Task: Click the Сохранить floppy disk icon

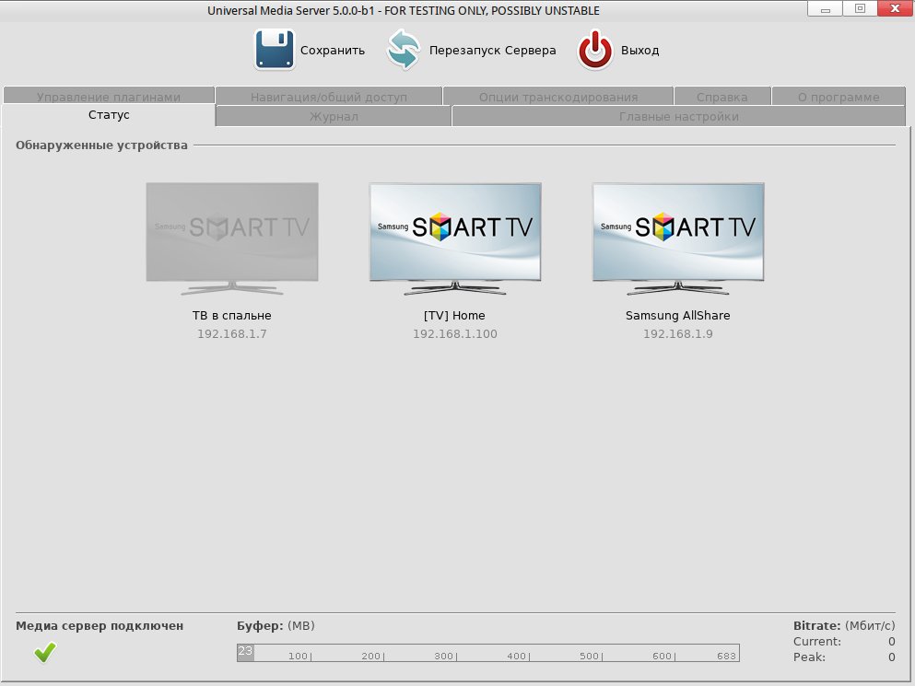Action: pos(275,50)
